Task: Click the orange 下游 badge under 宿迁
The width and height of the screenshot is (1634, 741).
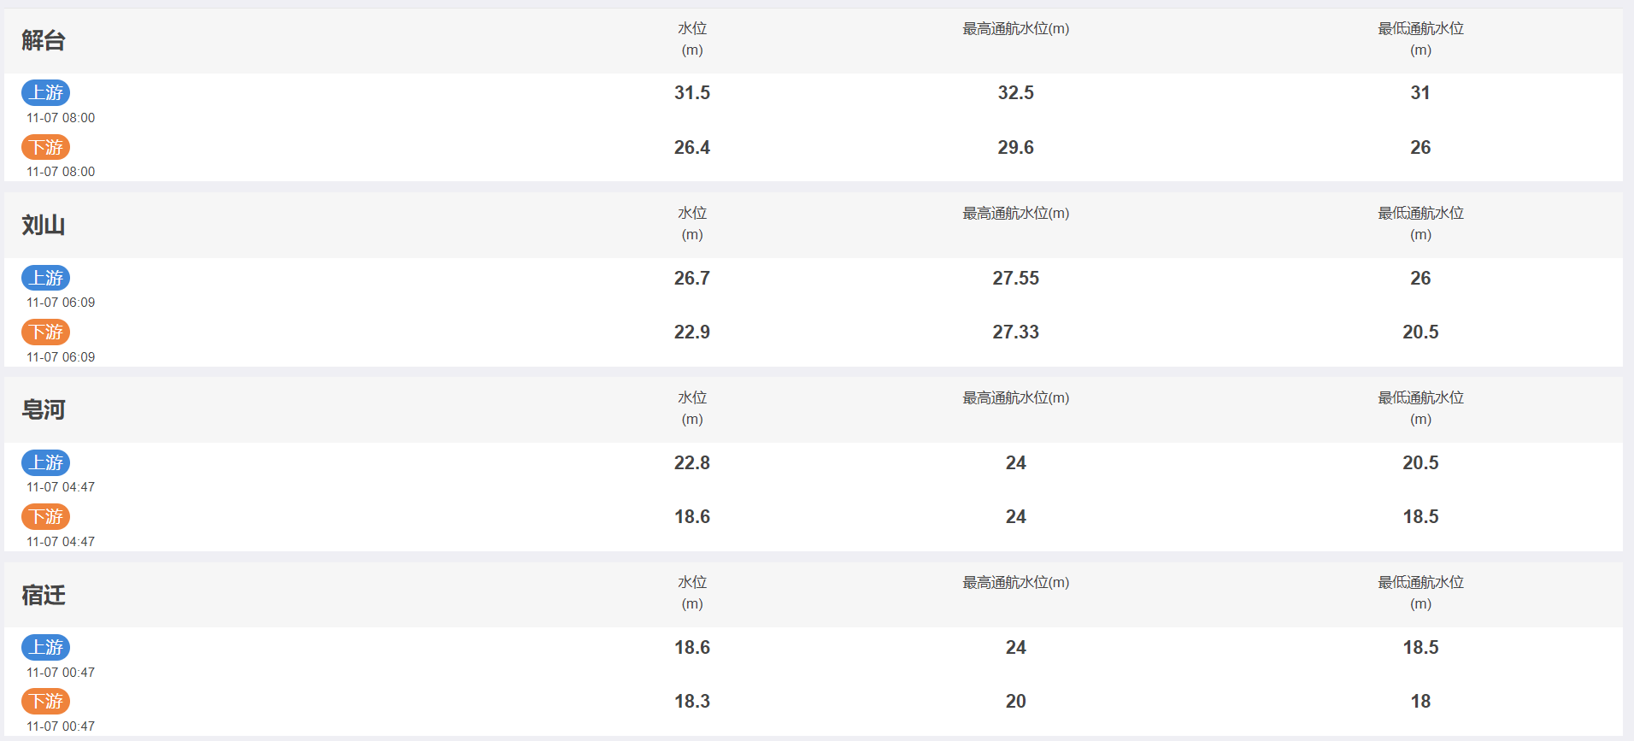Action: (46, 701)
